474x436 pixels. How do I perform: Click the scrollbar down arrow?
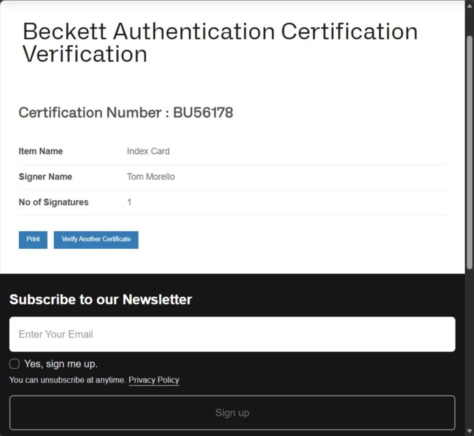point(469,430)
